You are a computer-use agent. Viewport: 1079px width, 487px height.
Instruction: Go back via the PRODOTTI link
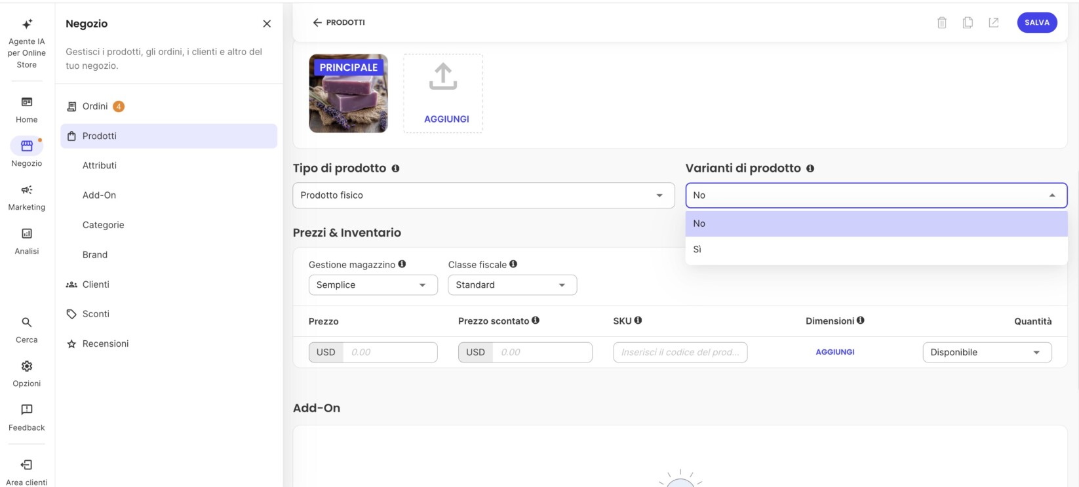tap(339, 22)
